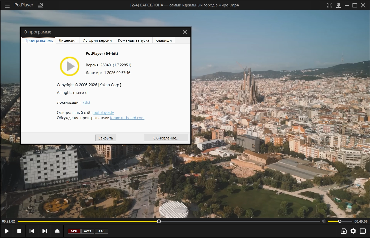Click the eject/open file icon

click(x=57, y=231)
